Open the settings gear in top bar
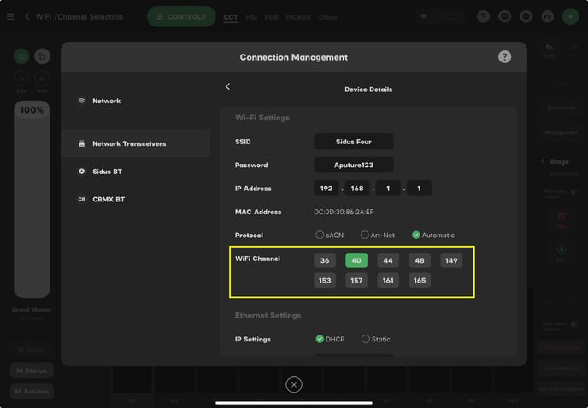The width and height of the screenshot is (588, 408). (x=526, y=16)
